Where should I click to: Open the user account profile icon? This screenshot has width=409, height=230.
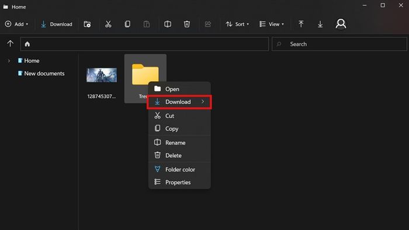click(x=341, y=24)
